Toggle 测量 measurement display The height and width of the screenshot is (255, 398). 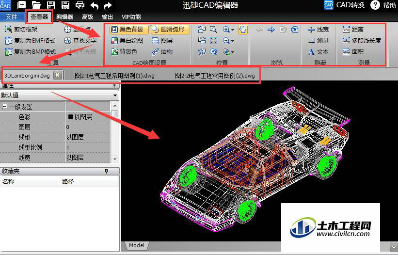(x=318, y=41)
